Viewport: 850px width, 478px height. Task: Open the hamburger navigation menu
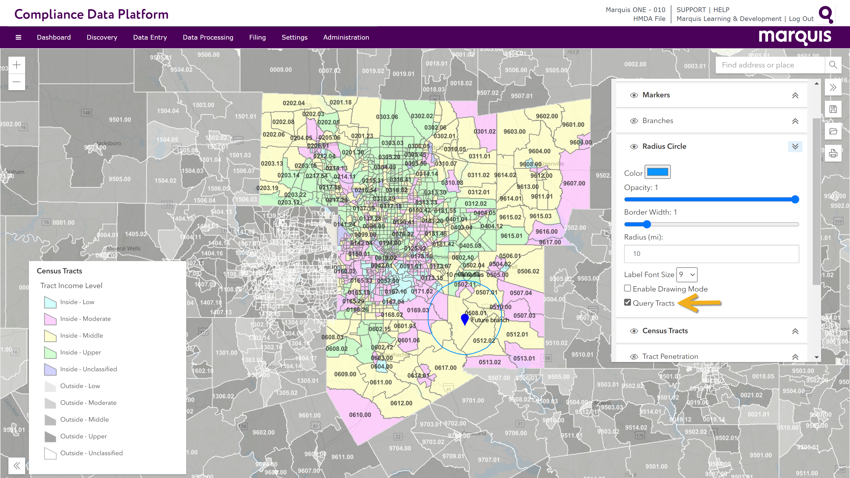18,37
